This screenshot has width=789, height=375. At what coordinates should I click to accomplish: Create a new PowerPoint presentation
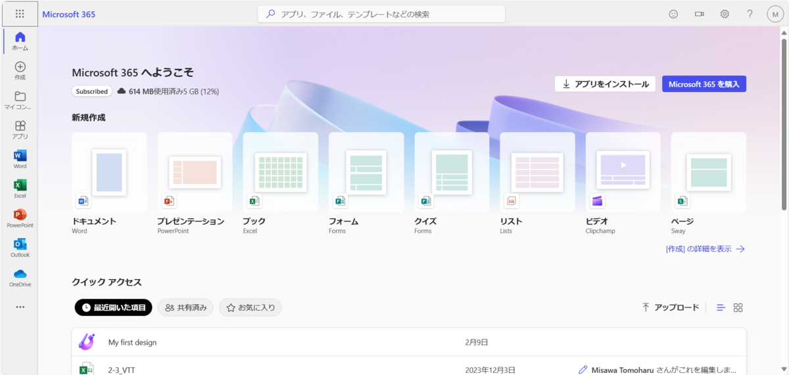(195, 184)
